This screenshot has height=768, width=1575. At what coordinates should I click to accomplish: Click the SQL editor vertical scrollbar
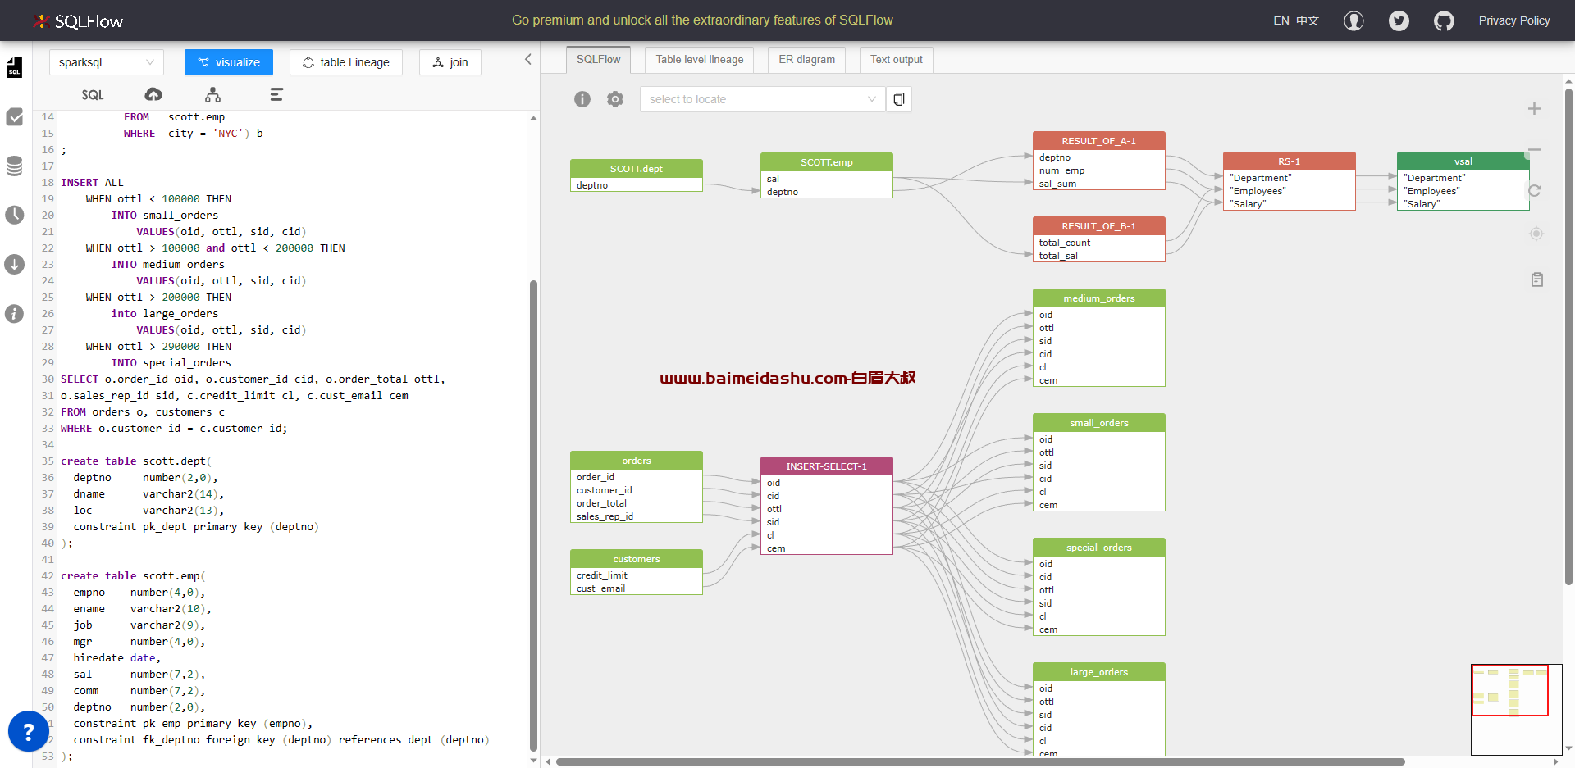533,516
